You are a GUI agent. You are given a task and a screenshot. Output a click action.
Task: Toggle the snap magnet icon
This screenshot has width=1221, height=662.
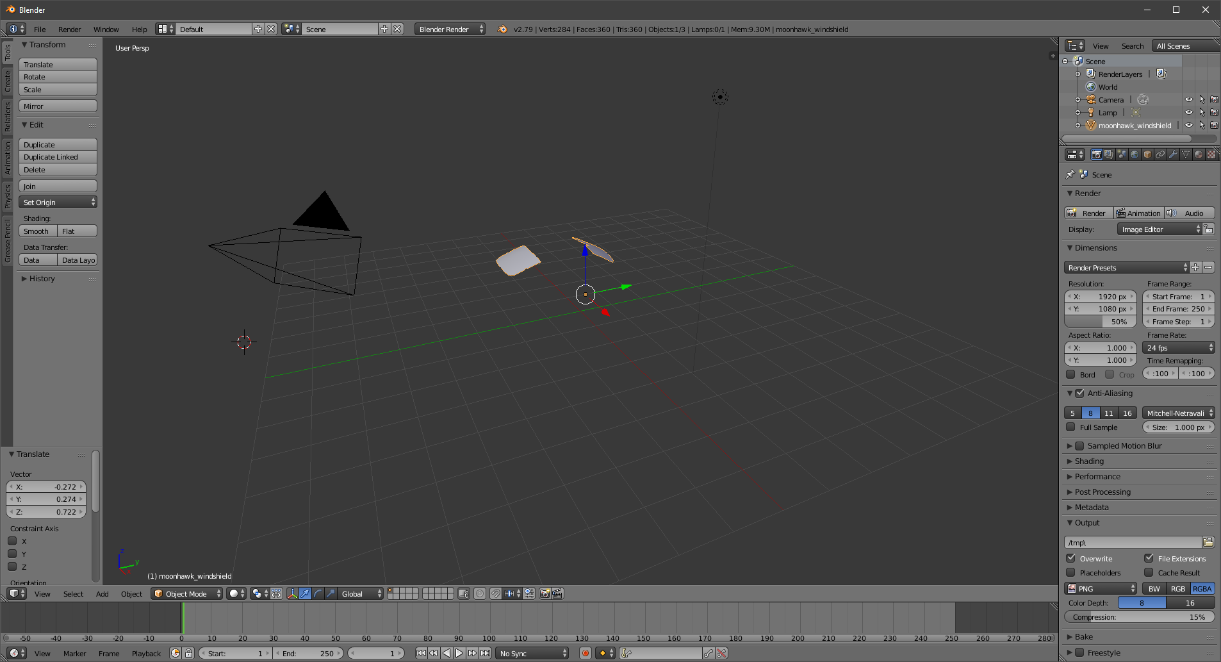[x=495, y=593]
